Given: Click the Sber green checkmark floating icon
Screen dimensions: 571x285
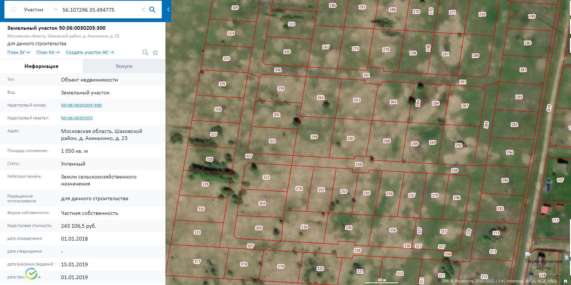Looking at the screenshot, I should 31,274.
